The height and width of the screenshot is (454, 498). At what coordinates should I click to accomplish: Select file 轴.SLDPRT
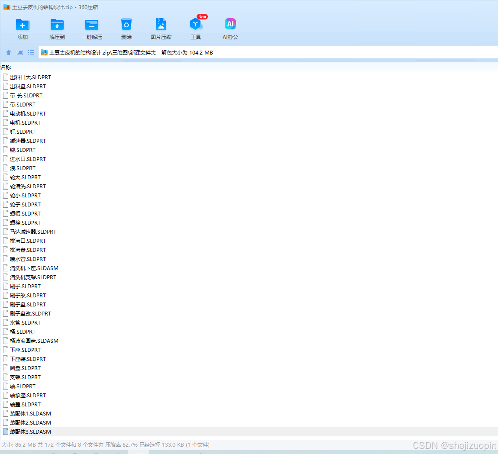click(x=23, y=386)
